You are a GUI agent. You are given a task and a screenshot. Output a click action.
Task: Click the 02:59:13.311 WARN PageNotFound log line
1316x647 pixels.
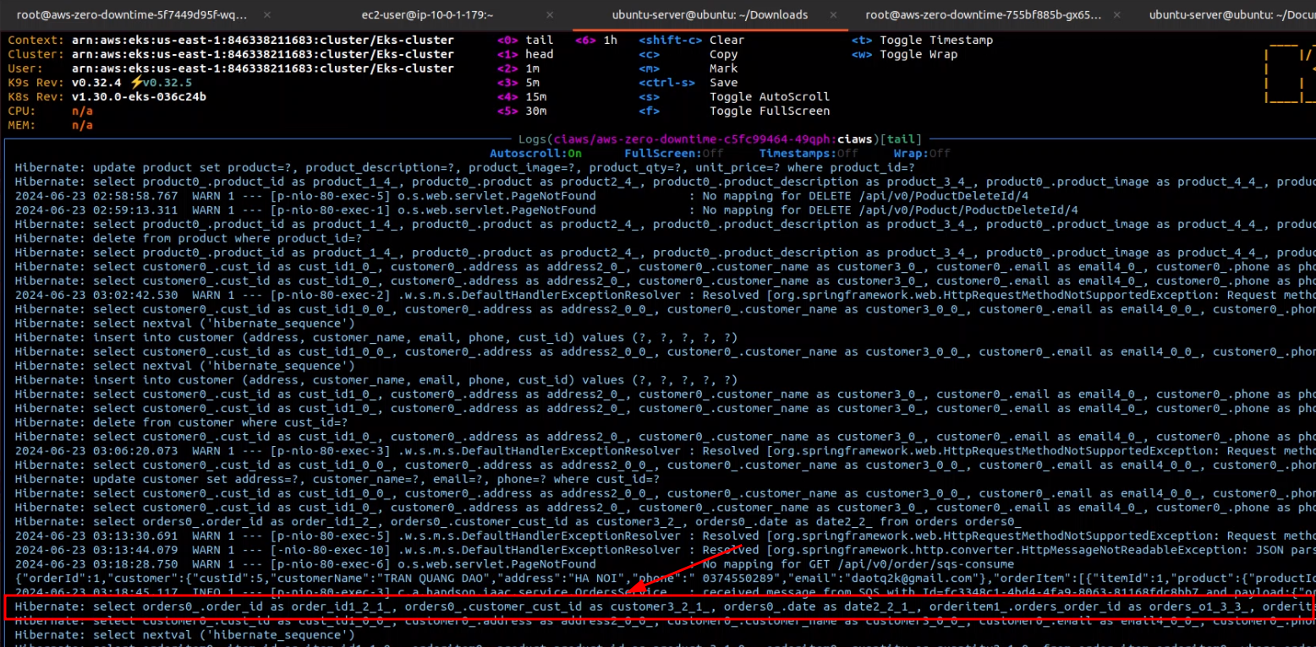click(546, 210)
